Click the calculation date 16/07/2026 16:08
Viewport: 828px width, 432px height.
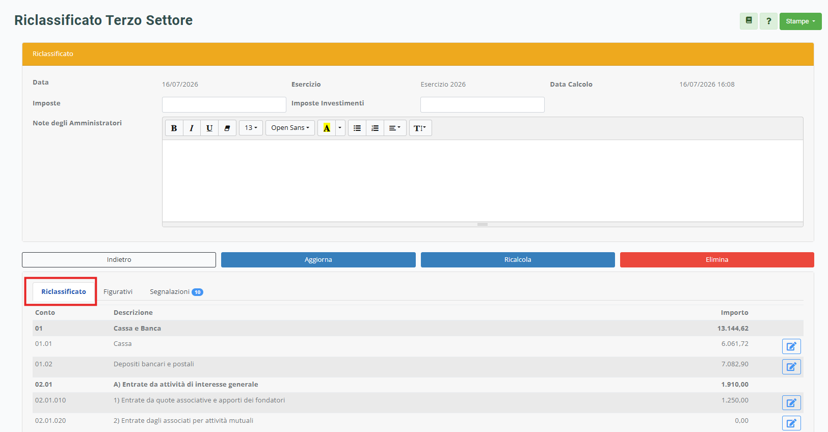pyautogui.click(x=707, y=85)
